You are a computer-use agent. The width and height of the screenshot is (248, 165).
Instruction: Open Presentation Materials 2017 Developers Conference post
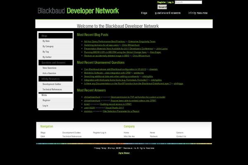pyautogui.click(x=119, y=49)
